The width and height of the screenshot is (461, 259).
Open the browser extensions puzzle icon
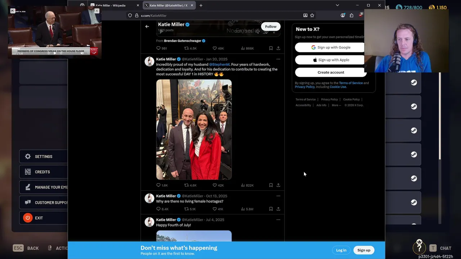[352, 15]
